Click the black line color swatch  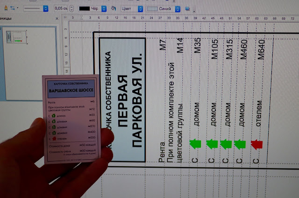tap(84, 8)
